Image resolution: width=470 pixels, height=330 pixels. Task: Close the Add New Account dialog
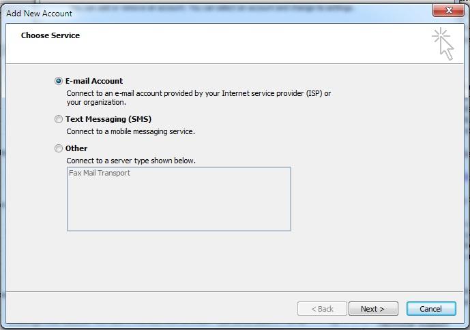[449, 12]
